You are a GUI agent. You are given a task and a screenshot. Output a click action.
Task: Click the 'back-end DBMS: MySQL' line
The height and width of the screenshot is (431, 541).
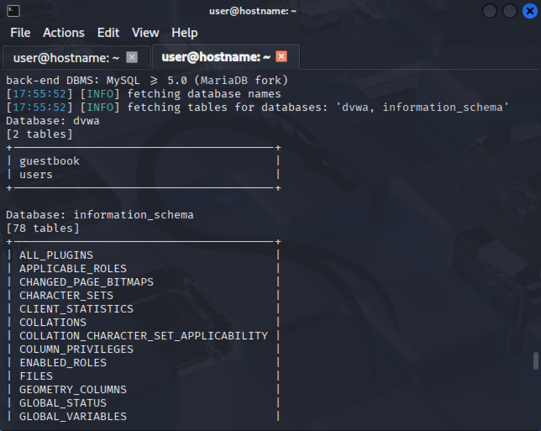coord(147,80)
